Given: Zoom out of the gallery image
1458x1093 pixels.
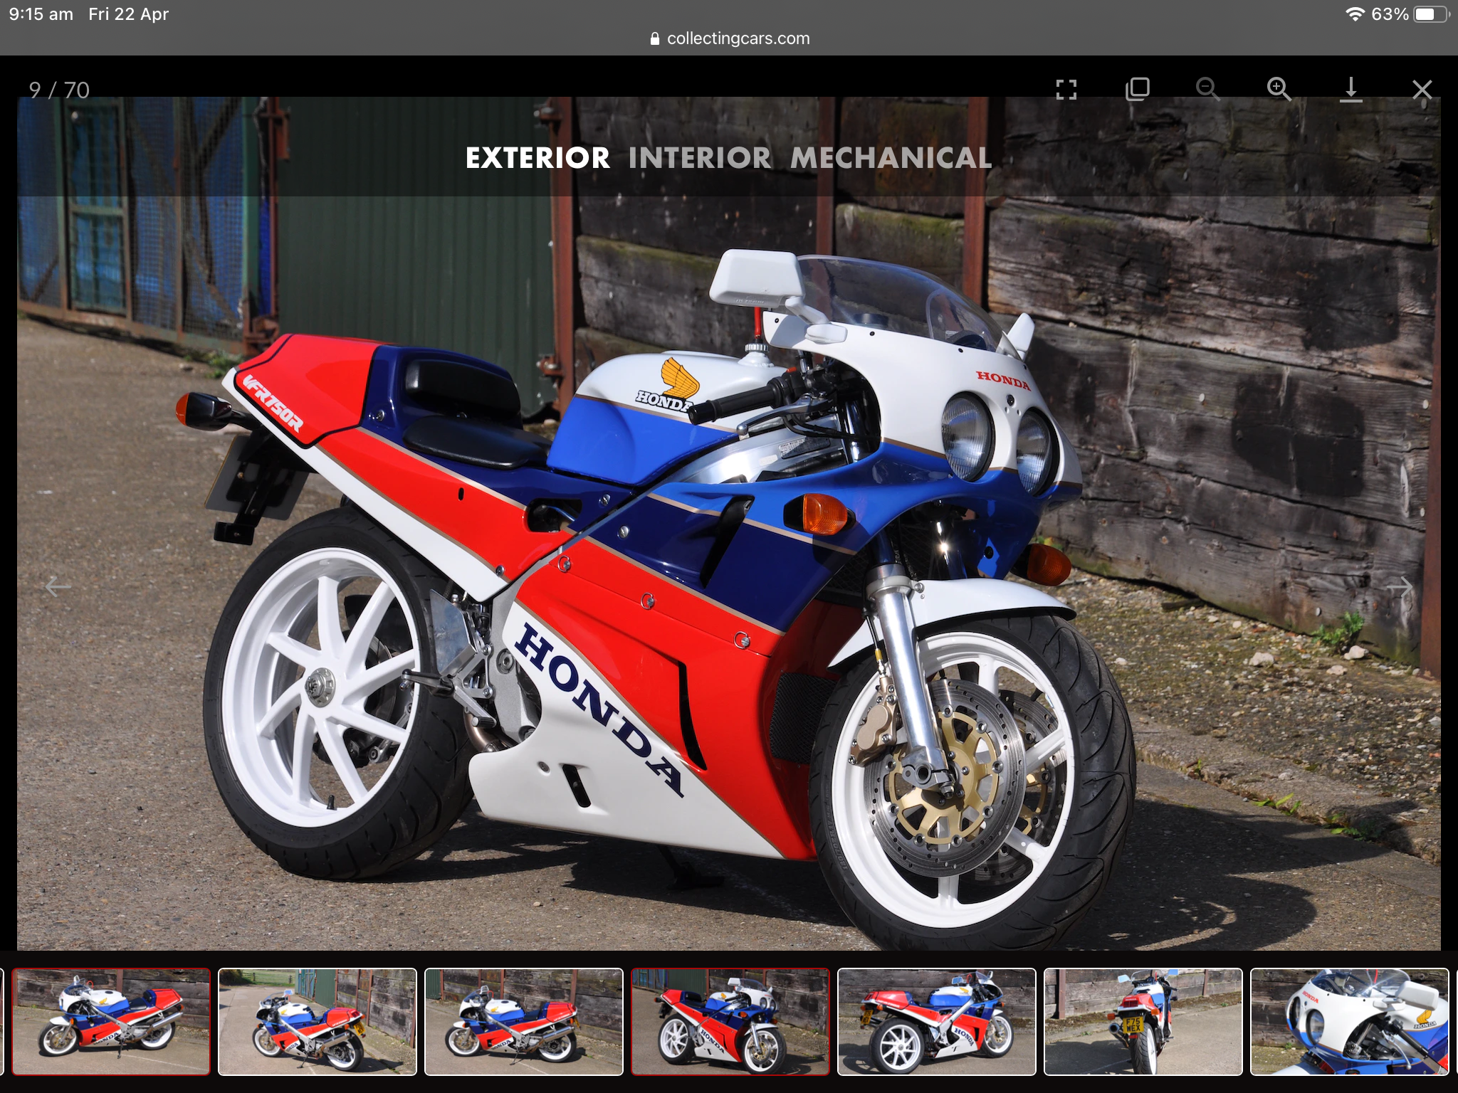Looking at the screenshot, I should tap(1208, 90).
